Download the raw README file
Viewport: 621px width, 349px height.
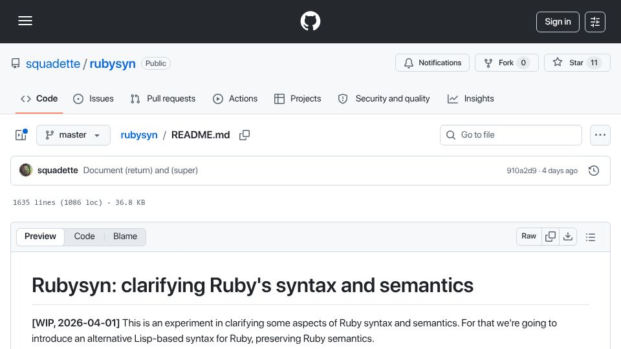coord(568,237)
